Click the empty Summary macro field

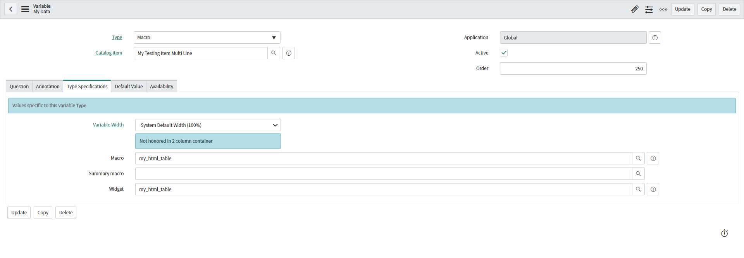click(384, 174)
